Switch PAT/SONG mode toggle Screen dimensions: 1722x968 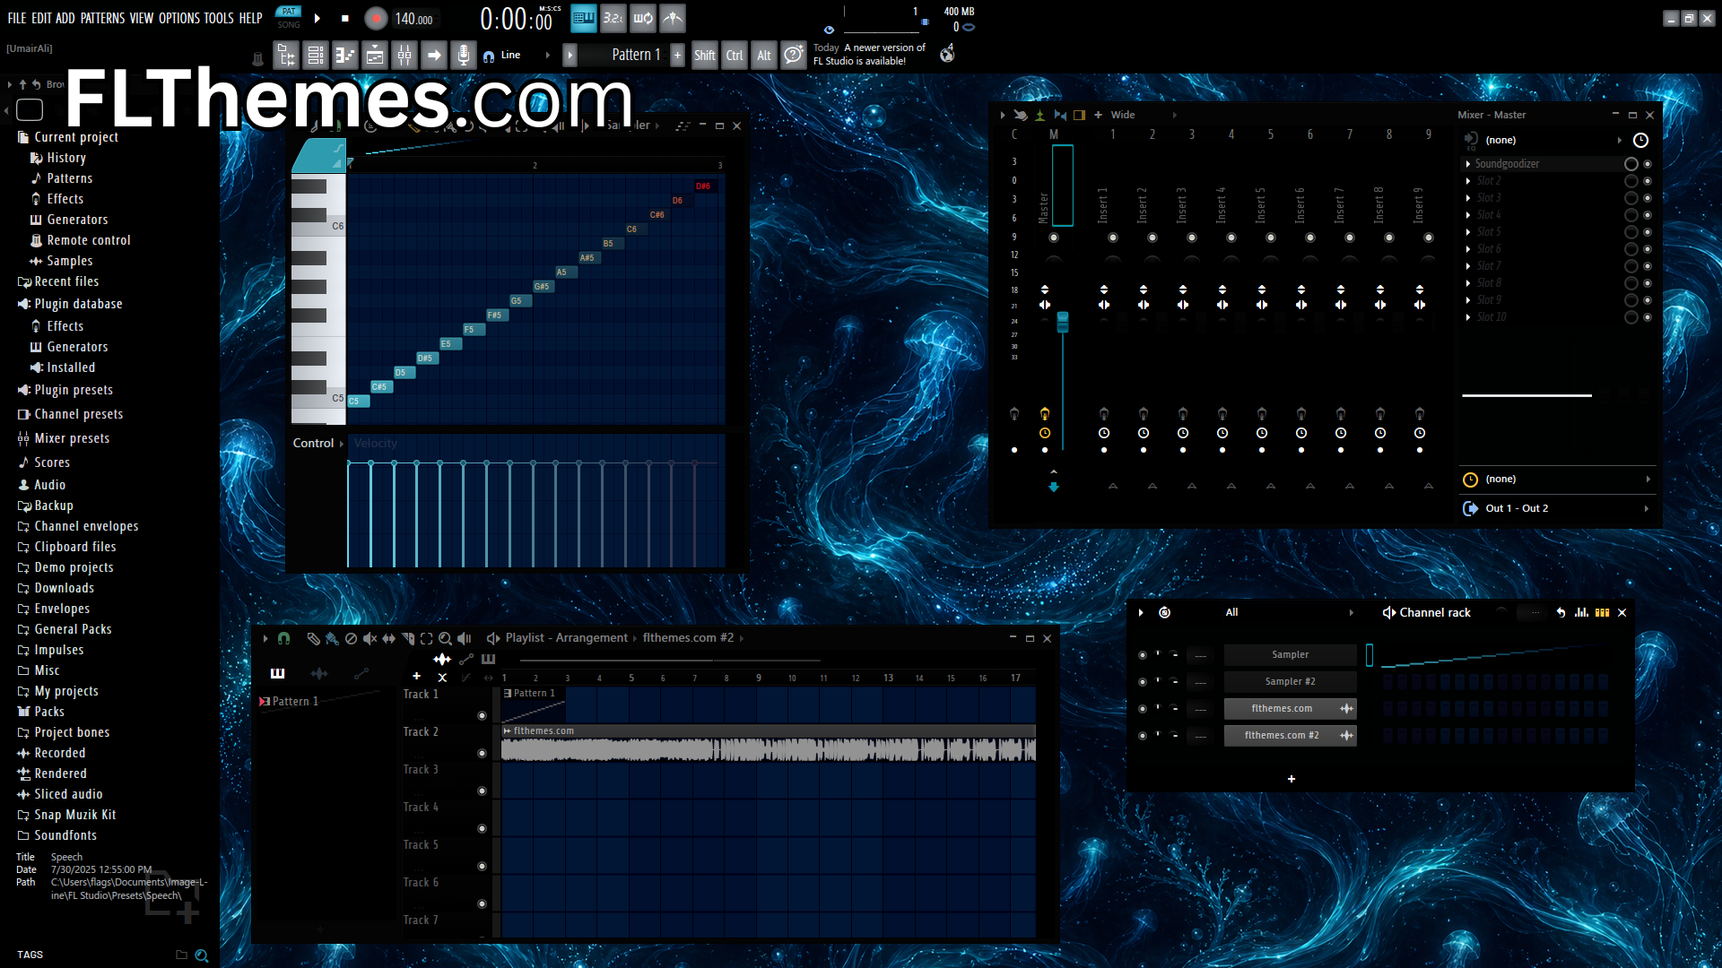click(289, 18)
